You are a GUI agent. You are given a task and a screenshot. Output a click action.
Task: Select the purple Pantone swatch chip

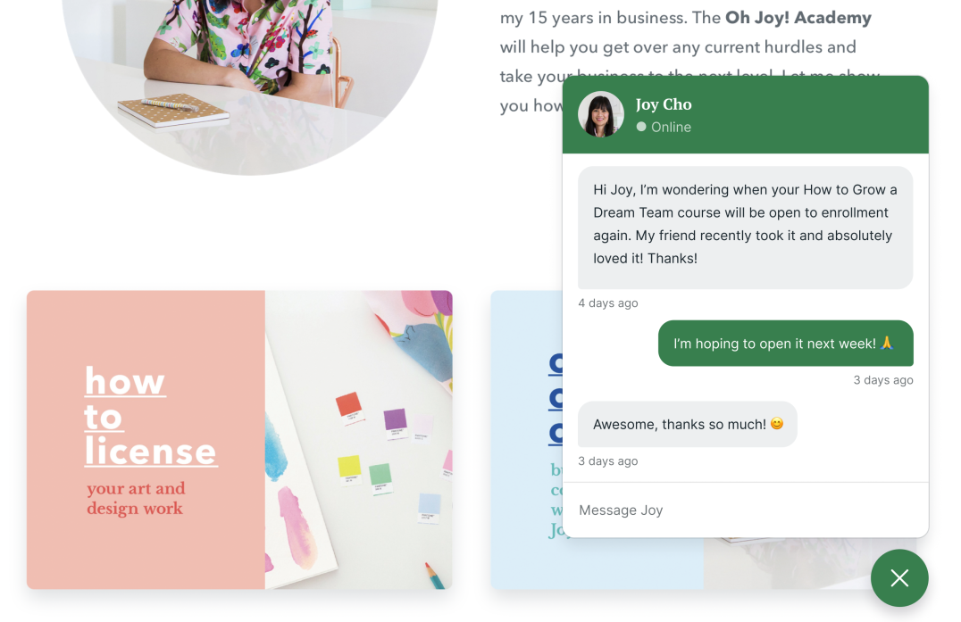(x=396, y=424)
